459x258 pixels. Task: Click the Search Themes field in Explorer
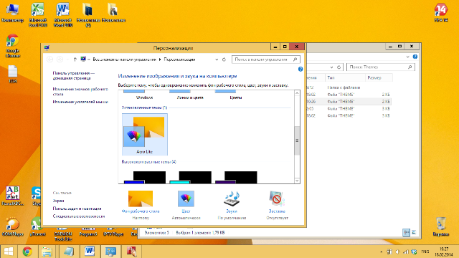[381, 67]
